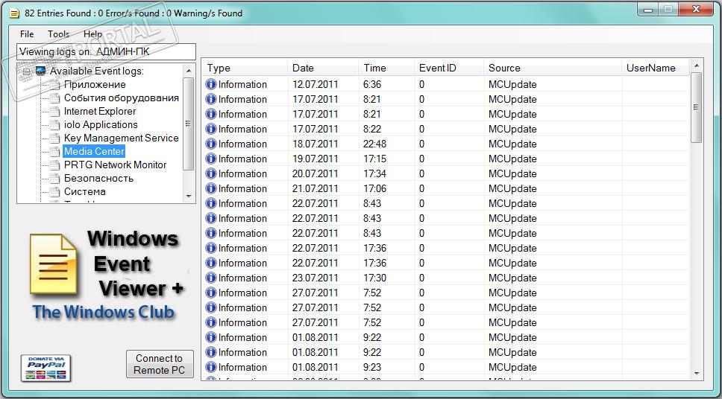Screen dimensions: 722x399
Task: Click the info icon on 23.07.2011 17:30 row
Action: coord(211,278)
